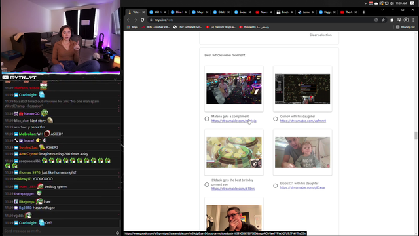
Task: Click the man covering mouth thumbnail
Action: (x=234, y=218)
